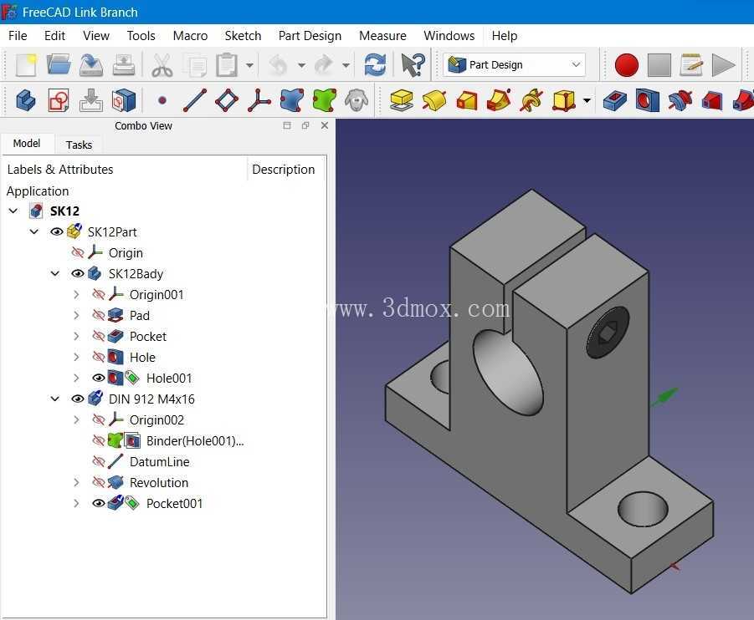Image resolution: width=754 pixels, height=620 pixels.
Task: Click the Redo arrow icon
Action: (x=324, y=65)
